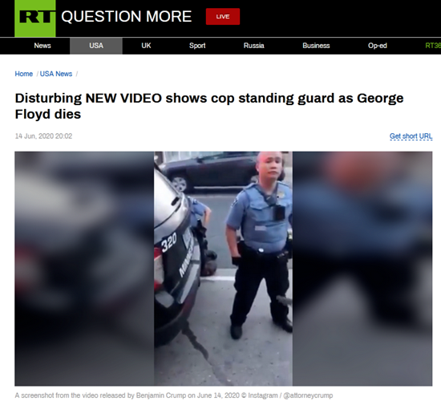Go to the UK section
This screenshot has width=441, height=401.
click(146, 46)
